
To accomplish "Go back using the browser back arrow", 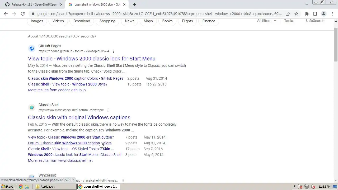I will tap(6, 14).
